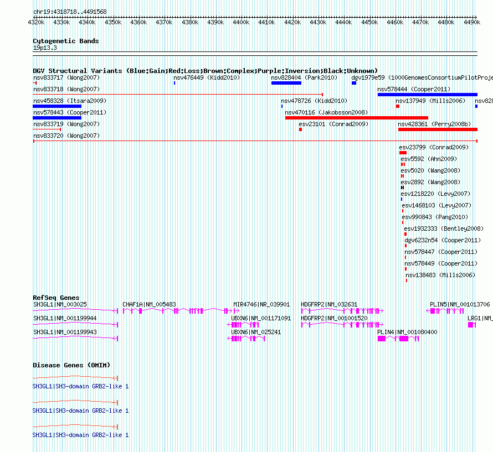
Task: Click the 4450k ruler position
Action: click(369, 22)
